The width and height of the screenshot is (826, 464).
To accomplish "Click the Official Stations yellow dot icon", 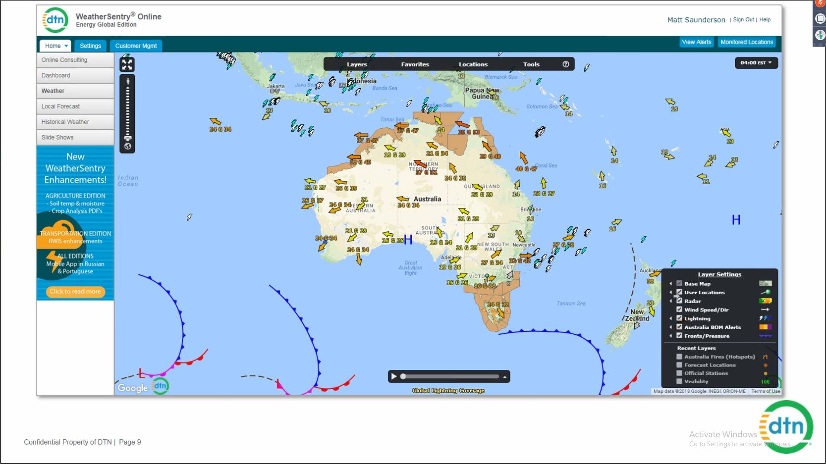I will (x=765, y=373).
